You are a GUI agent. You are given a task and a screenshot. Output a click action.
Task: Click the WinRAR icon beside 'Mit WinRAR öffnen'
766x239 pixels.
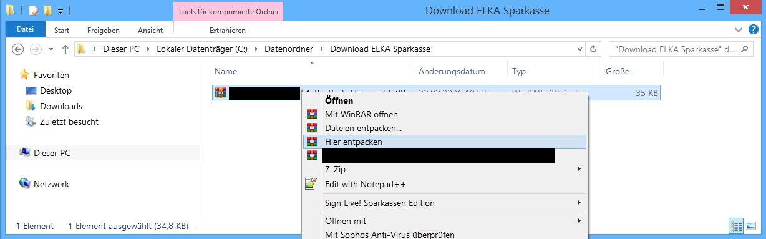pos(311,114)
